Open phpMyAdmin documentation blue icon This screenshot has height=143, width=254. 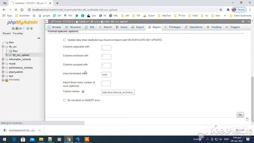(20, 28)
